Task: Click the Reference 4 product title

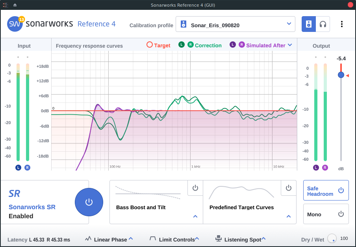Action: (x=96, y=24)
